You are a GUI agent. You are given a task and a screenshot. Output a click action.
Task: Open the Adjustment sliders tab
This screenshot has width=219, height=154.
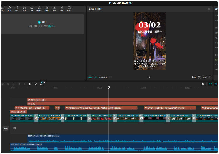54,8
